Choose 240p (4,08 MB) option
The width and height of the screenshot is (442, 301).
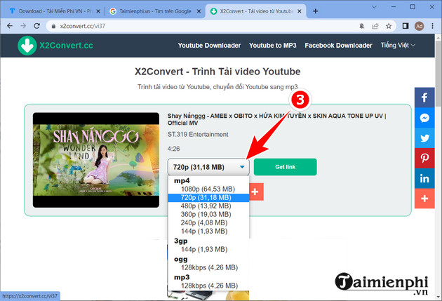coord(208,223)
